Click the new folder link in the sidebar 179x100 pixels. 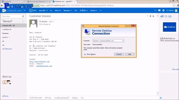coord(7,49)
